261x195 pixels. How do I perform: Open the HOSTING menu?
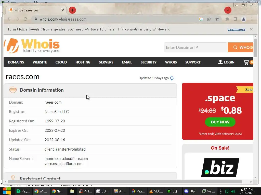[x=83, y=62]
